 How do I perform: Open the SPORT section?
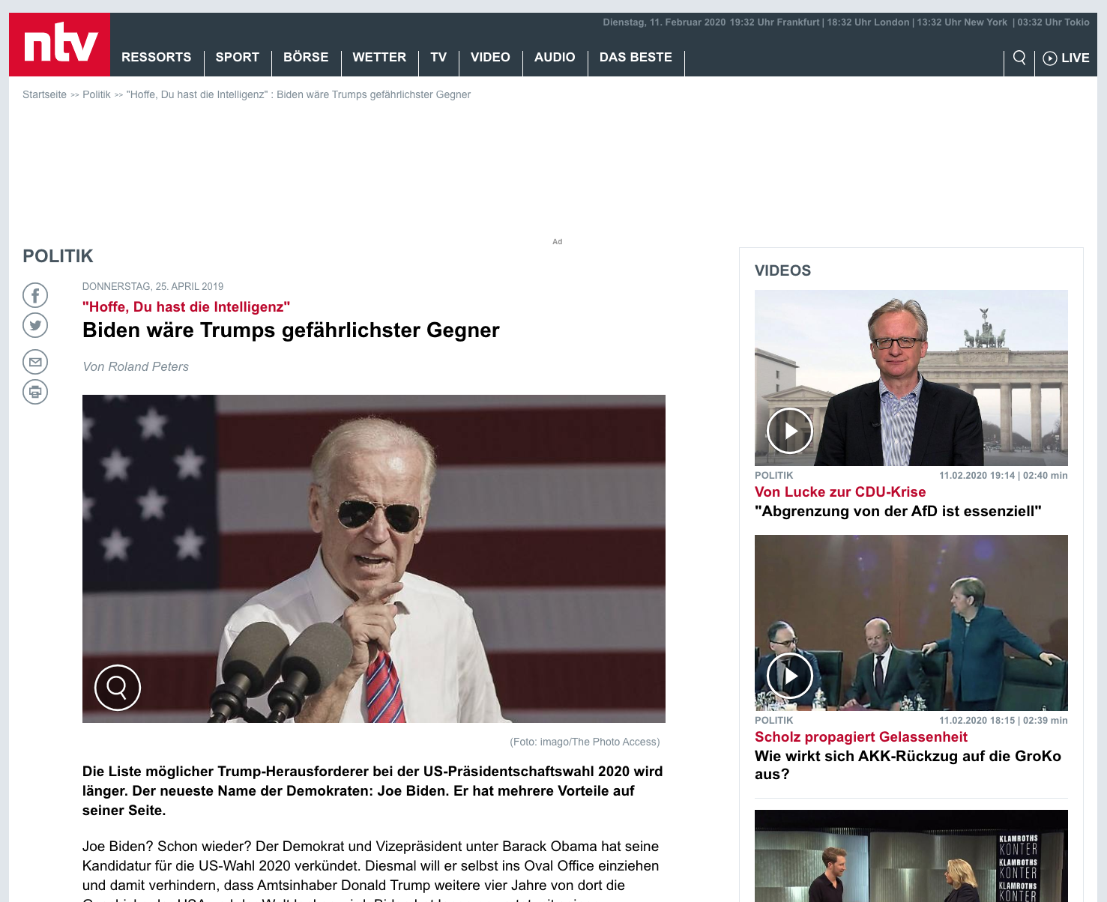click(x=237, y=58)
